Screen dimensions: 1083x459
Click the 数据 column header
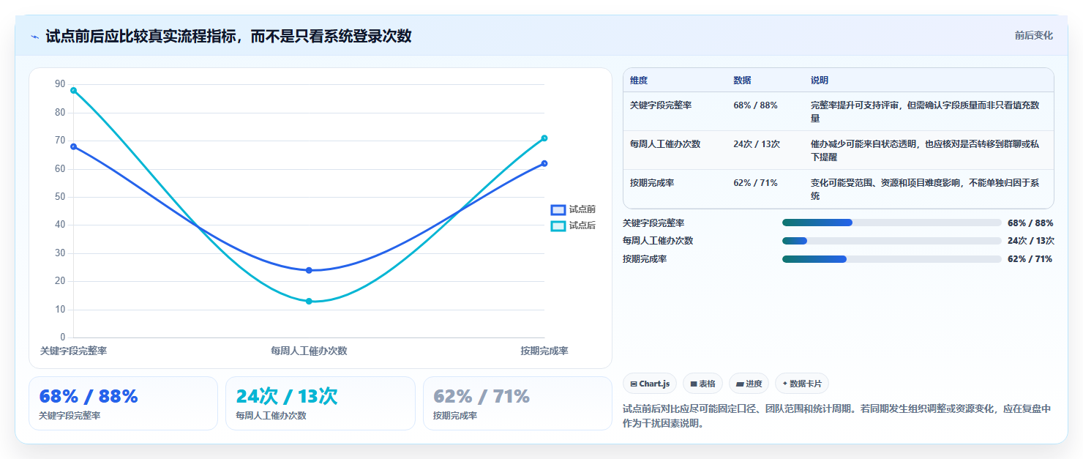[x=742, y=81]
